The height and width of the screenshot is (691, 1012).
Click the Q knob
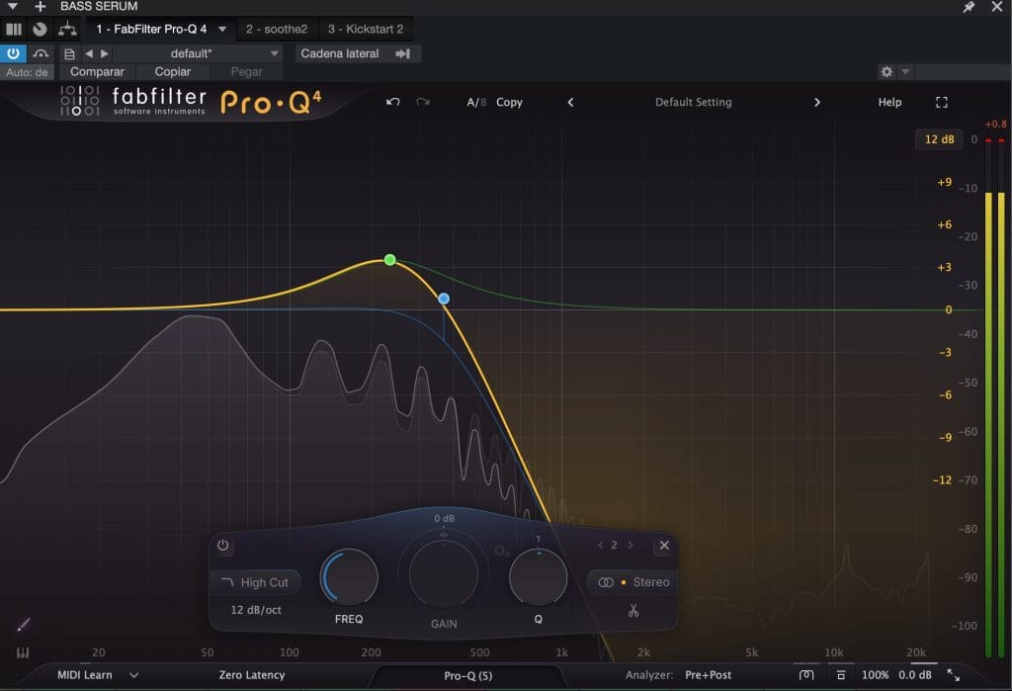539,576
